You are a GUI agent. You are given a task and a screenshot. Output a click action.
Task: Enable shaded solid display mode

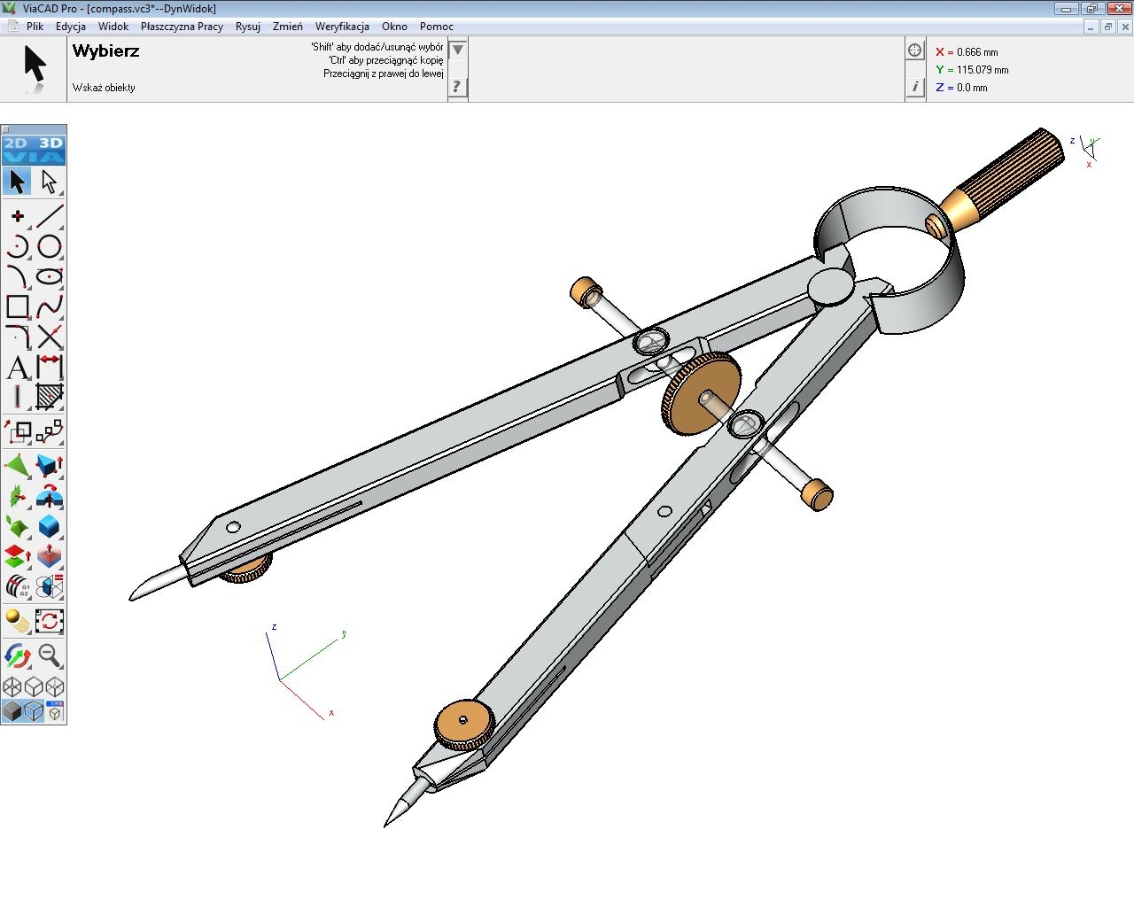pyautogui.click(x=12, y=711)
